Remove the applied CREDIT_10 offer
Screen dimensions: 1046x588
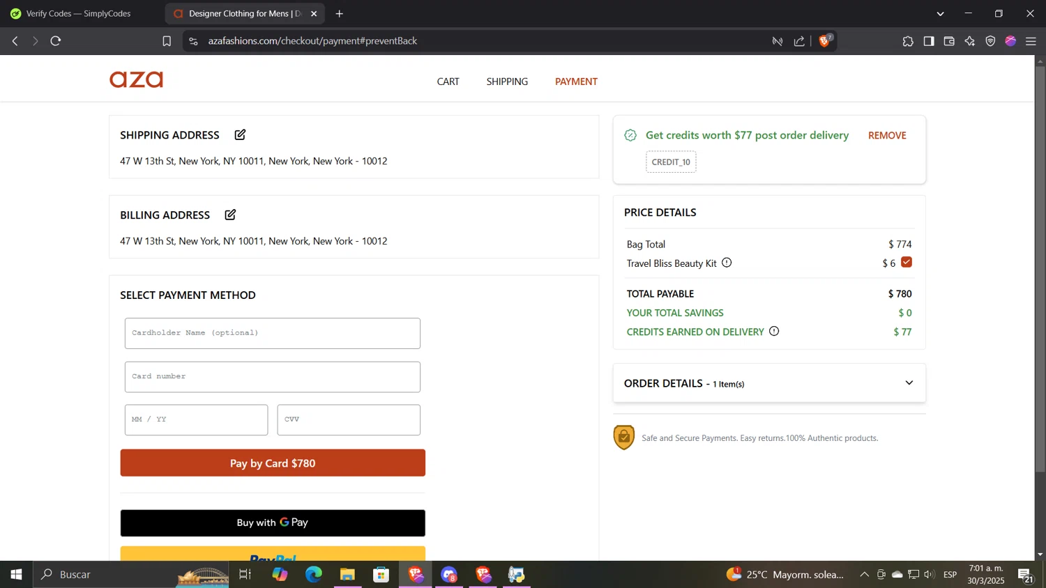(887, 135)
